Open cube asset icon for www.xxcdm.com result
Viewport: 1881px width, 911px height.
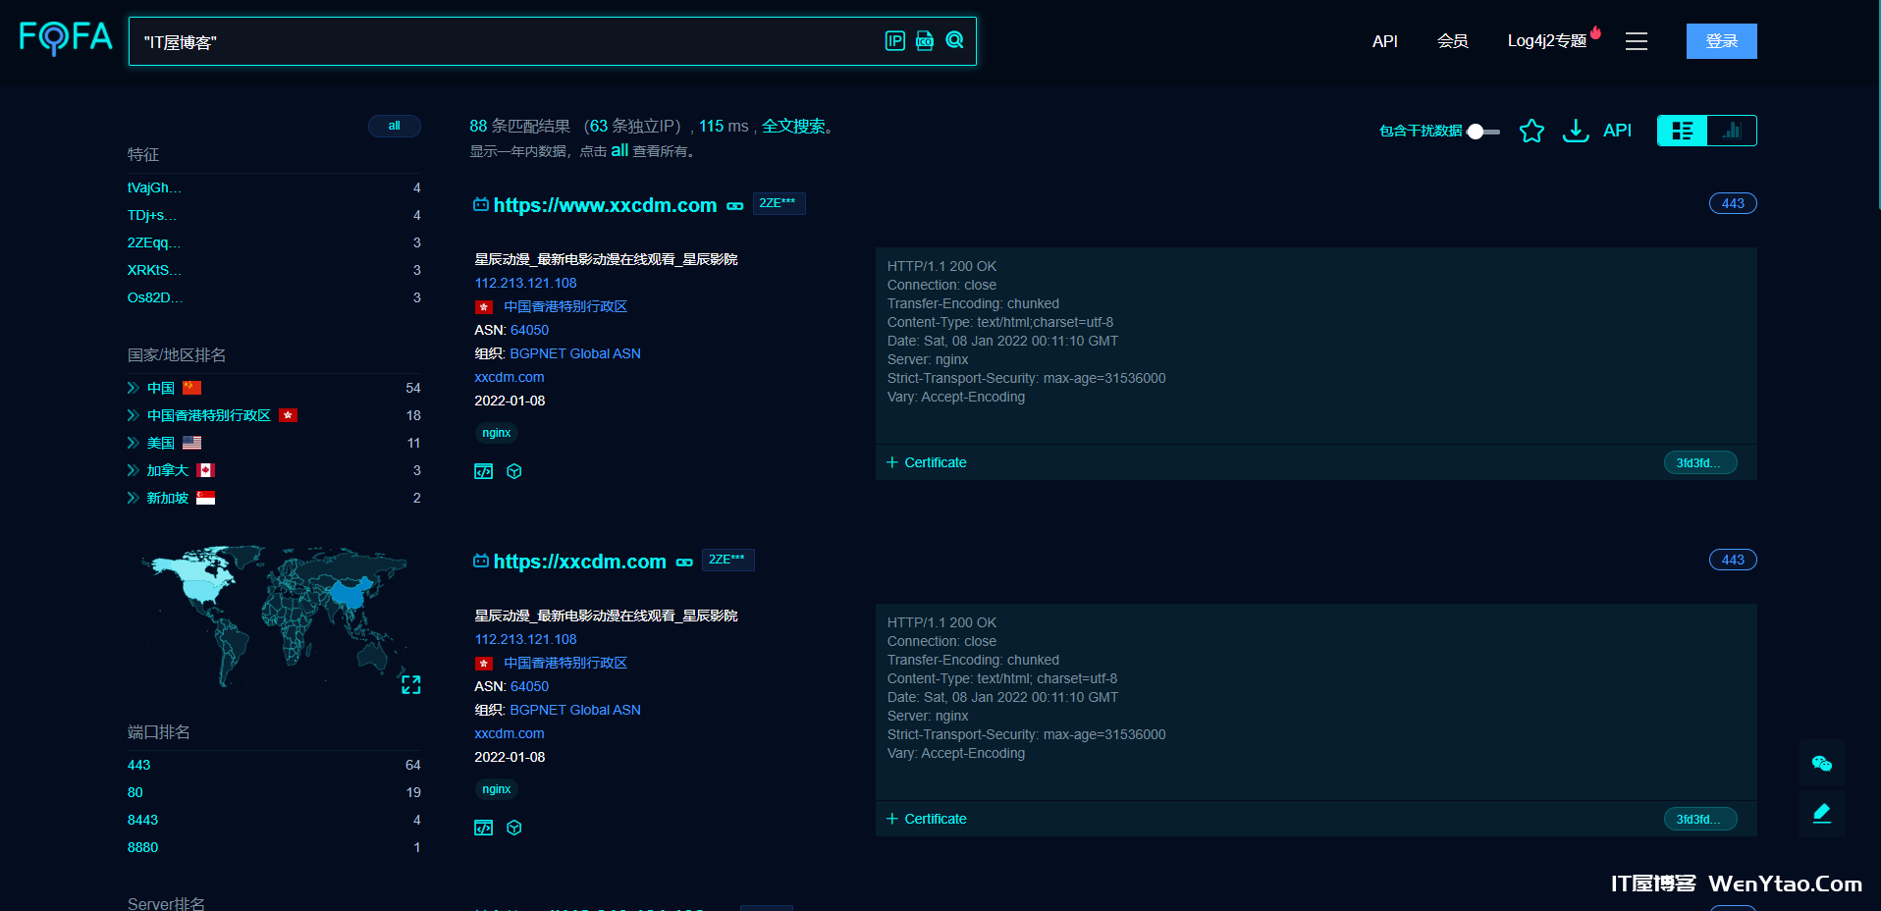[513, 471]
